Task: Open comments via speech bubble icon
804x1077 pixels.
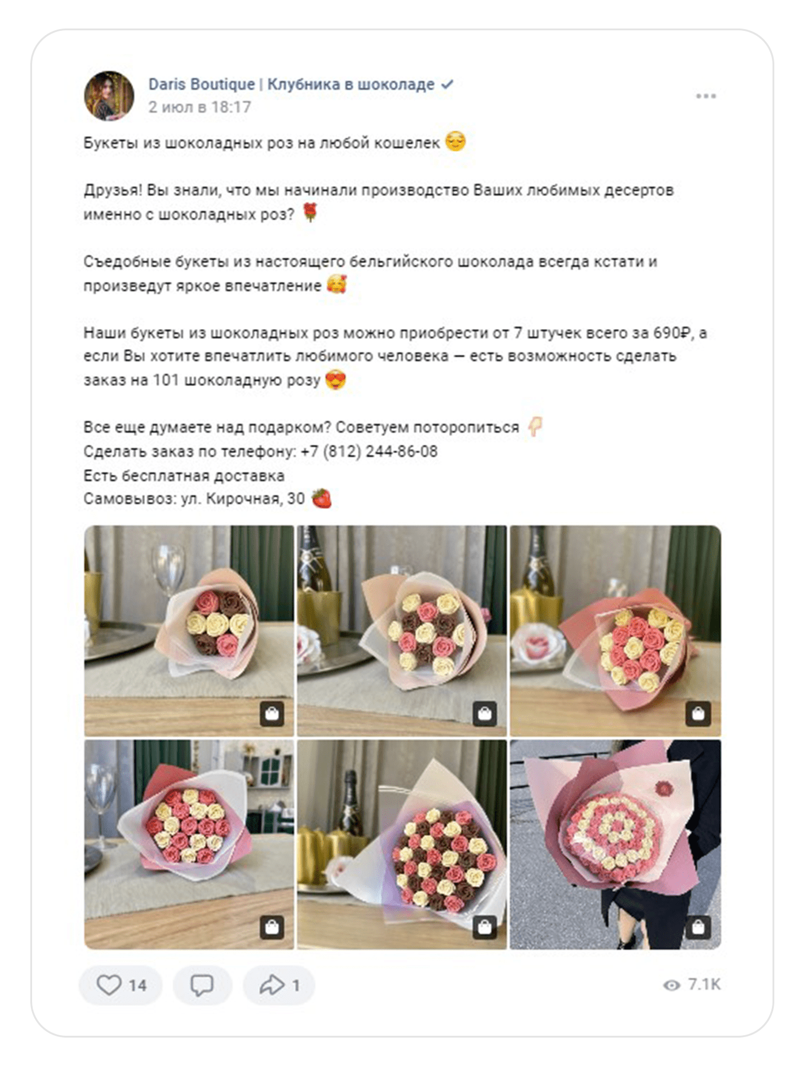Action: pyautogui.click(x=202, y=985)
